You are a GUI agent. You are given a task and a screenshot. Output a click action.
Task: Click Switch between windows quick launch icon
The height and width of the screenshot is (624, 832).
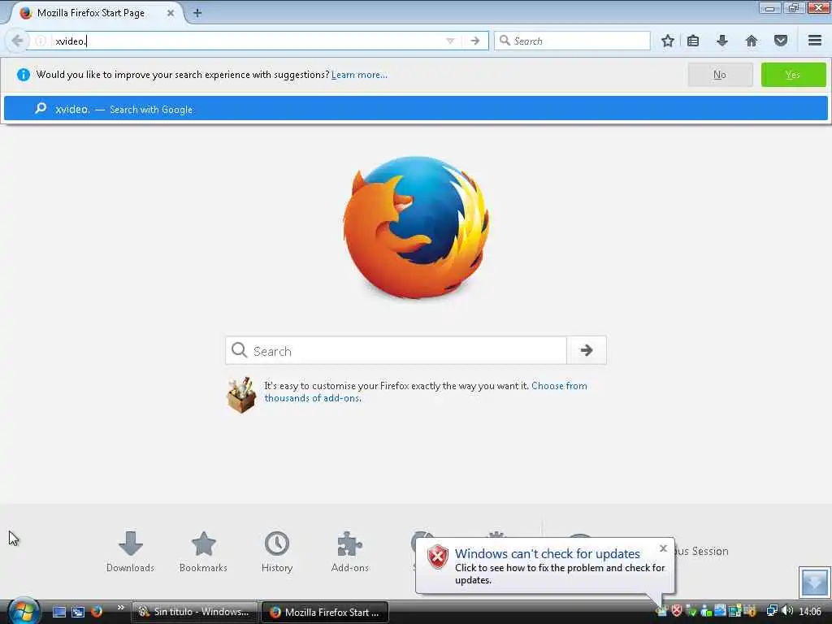coord(78,612)
